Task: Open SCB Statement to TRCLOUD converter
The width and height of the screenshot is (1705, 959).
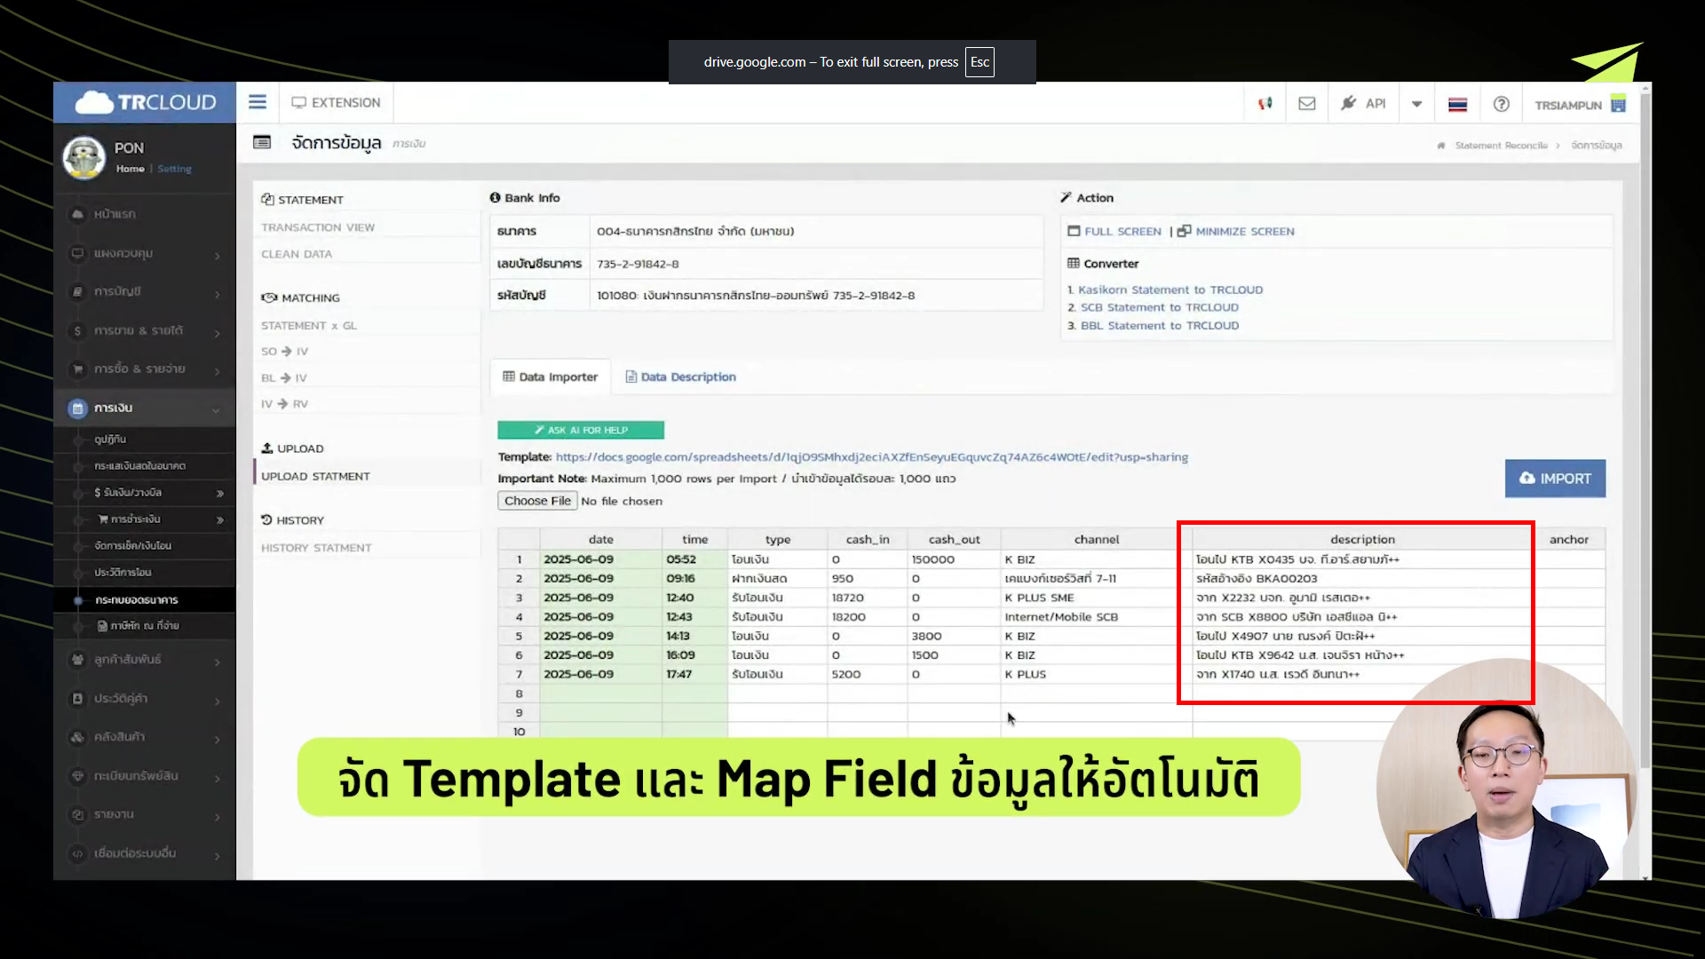Action: [1159, 308]
